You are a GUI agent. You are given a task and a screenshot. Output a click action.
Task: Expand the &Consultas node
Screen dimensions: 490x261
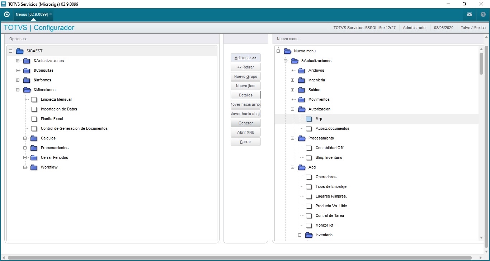click(18, 70)
